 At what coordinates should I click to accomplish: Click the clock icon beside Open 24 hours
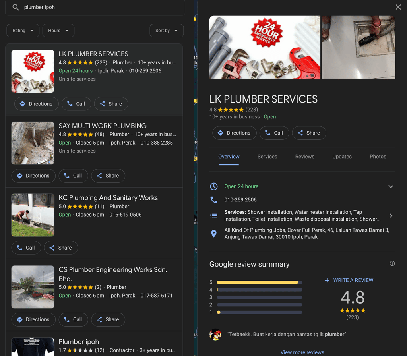coord(213,186)
